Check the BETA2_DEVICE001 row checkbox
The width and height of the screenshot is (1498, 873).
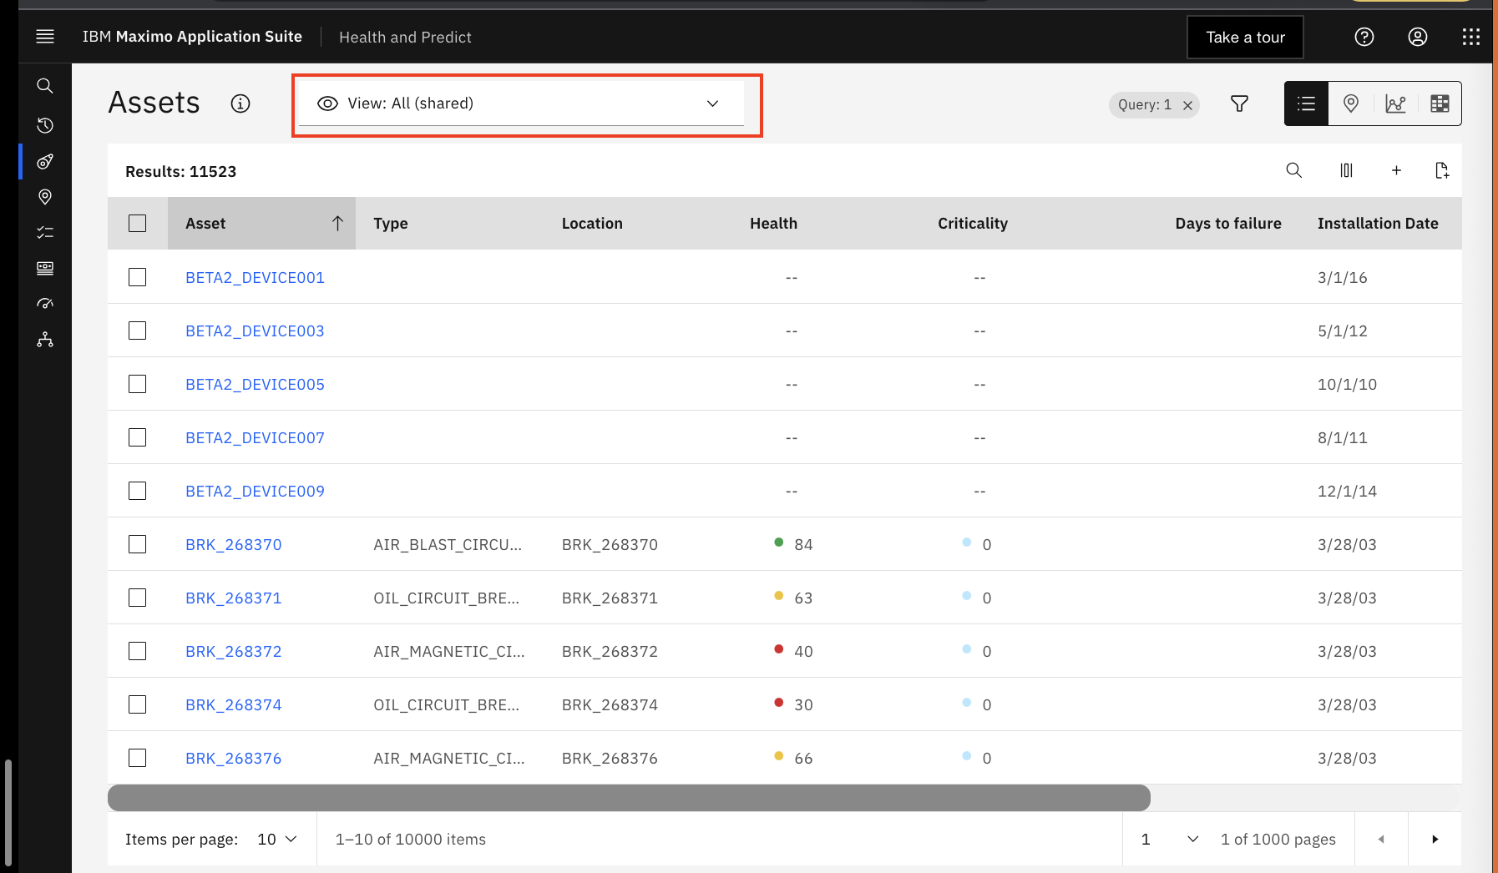click(x=138, y=277)
